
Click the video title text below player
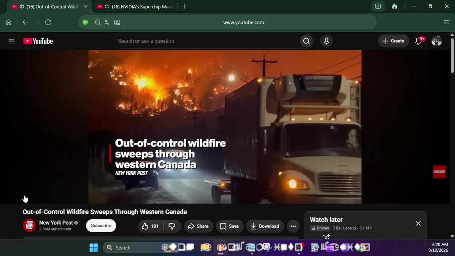coord(105,212)
